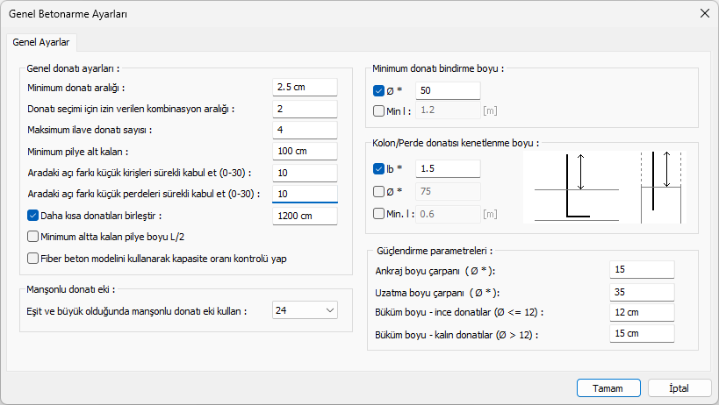Screen dimensions: 719x405
Task: Enable Ø * checkbox under kenetlenme boyu
Action: 378,191
